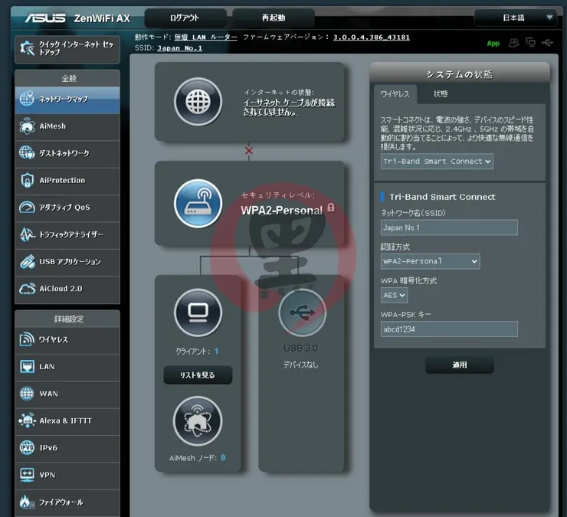Open the Firewall flame icon
The image size is (567, 517).
27,502
